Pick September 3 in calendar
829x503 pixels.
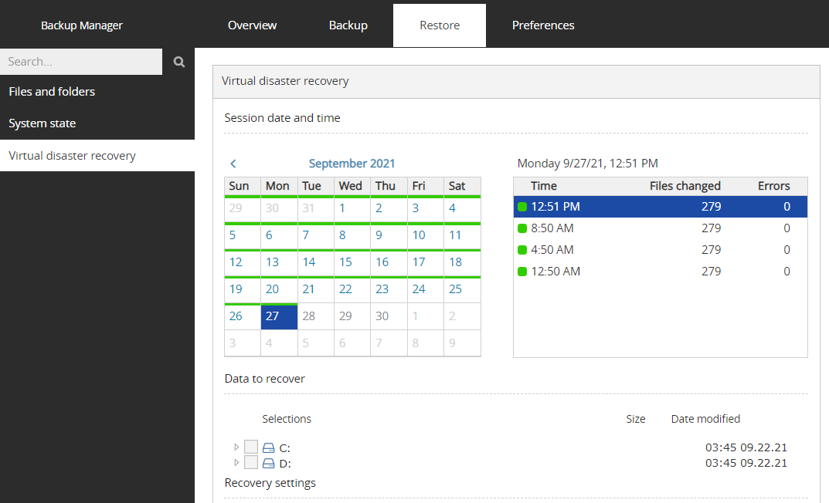425,208
